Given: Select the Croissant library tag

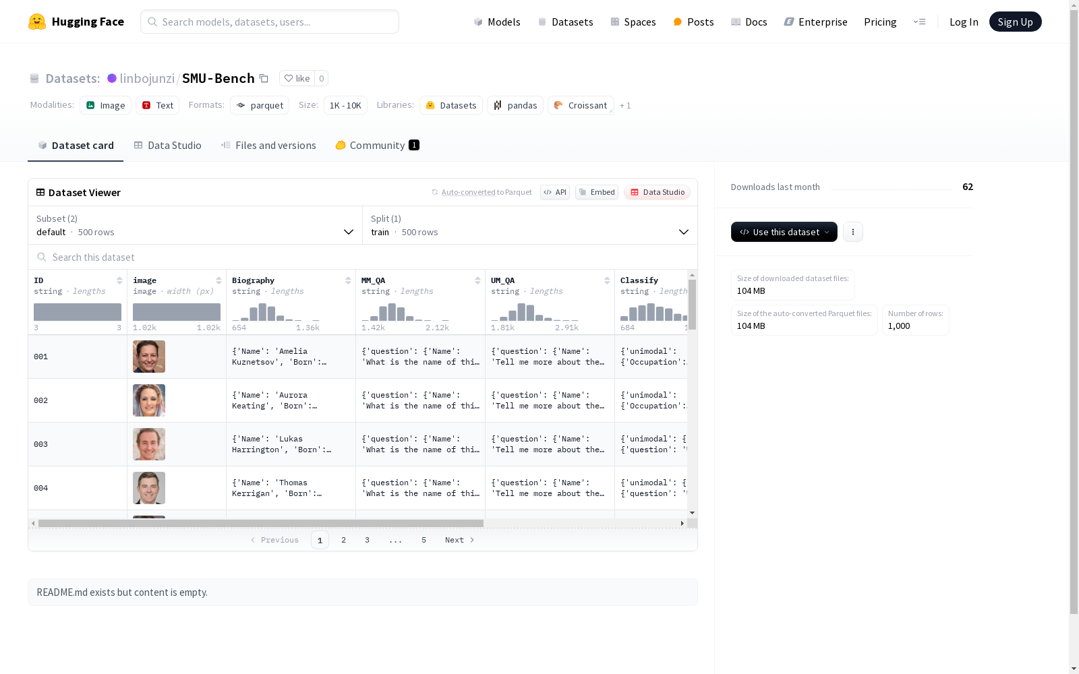Looking at the screenshot, I should [x=581, y=105].
